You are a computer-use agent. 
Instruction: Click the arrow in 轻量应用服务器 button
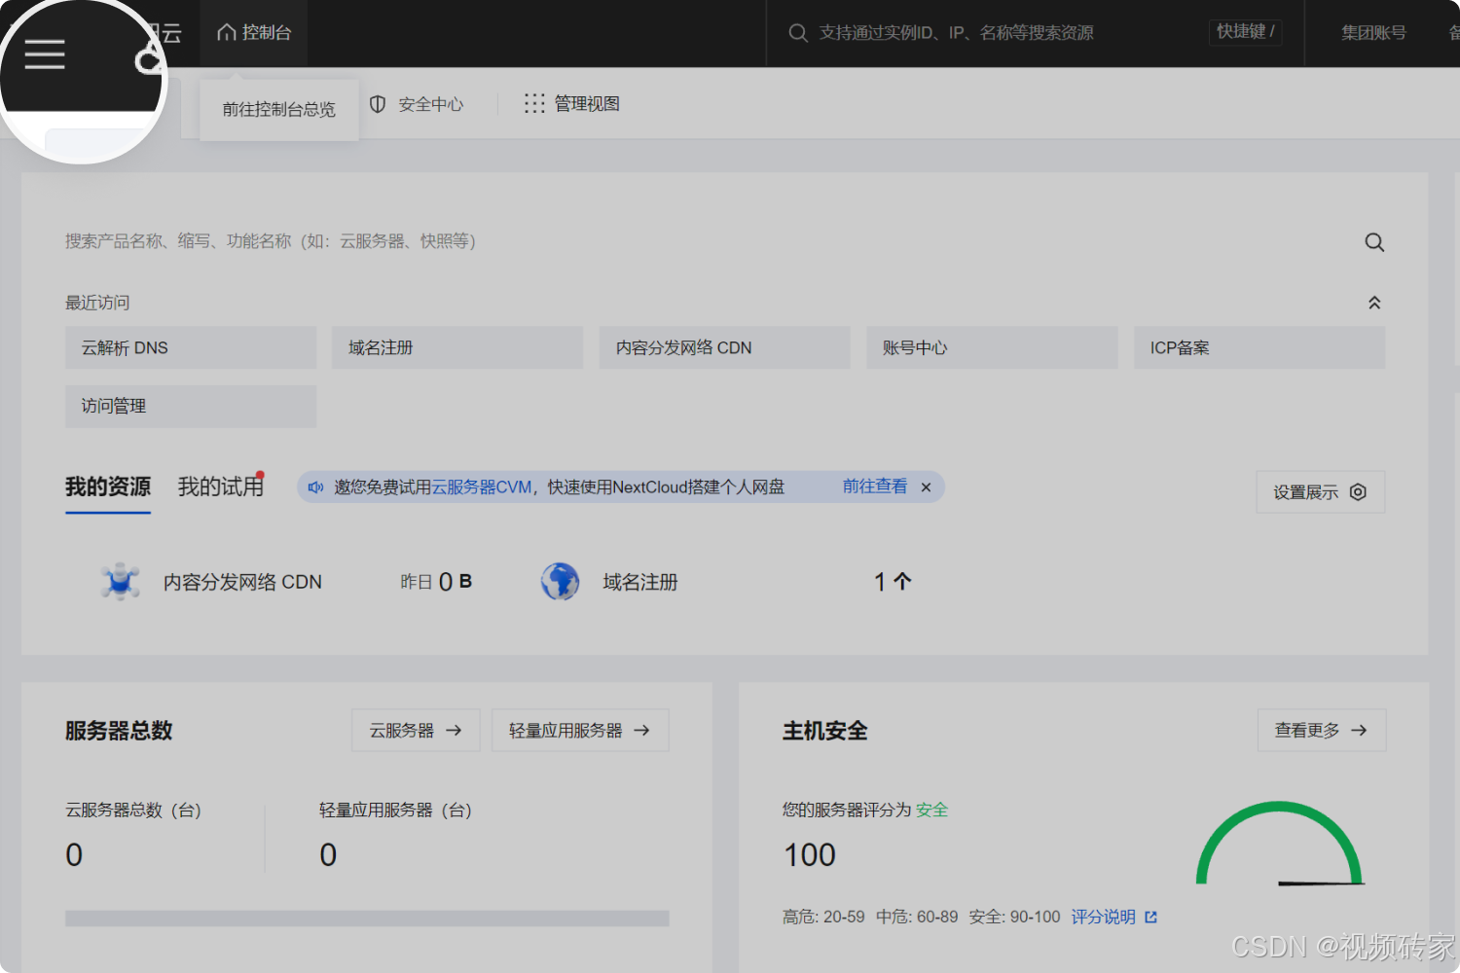pos(641,731)
